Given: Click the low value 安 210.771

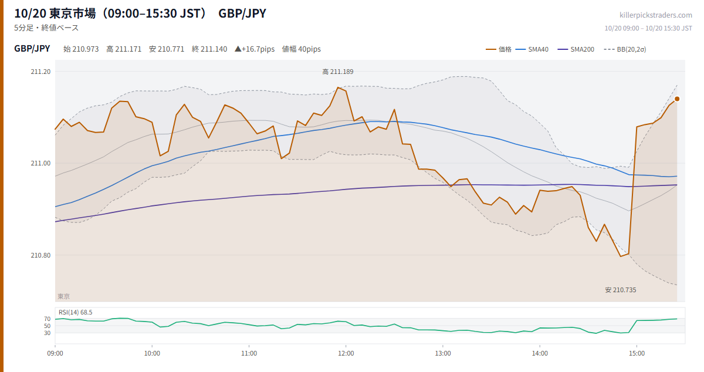Looking at the screenshot, I should [x=167, y=49].
